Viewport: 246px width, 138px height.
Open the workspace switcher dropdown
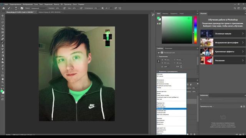click(239, 8)
